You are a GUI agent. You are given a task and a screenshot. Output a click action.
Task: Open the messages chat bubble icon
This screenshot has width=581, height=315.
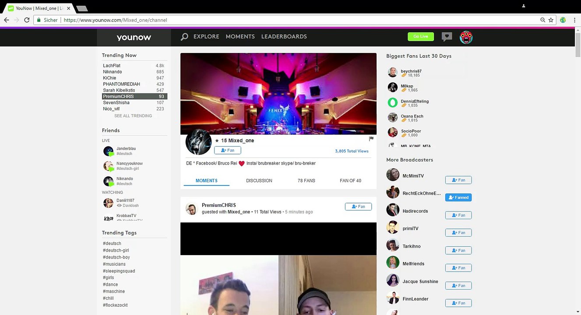(447, 37)
